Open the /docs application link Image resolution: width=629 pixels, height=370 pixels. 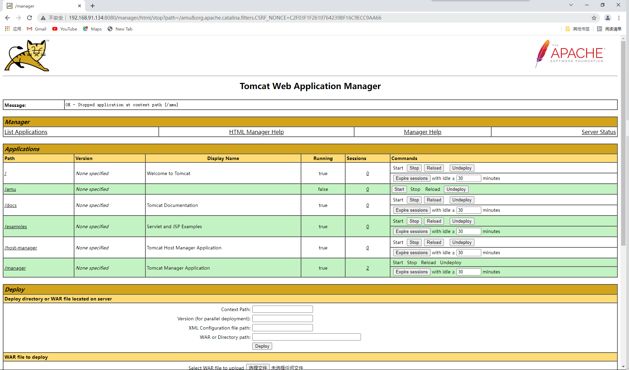point(11,205)
